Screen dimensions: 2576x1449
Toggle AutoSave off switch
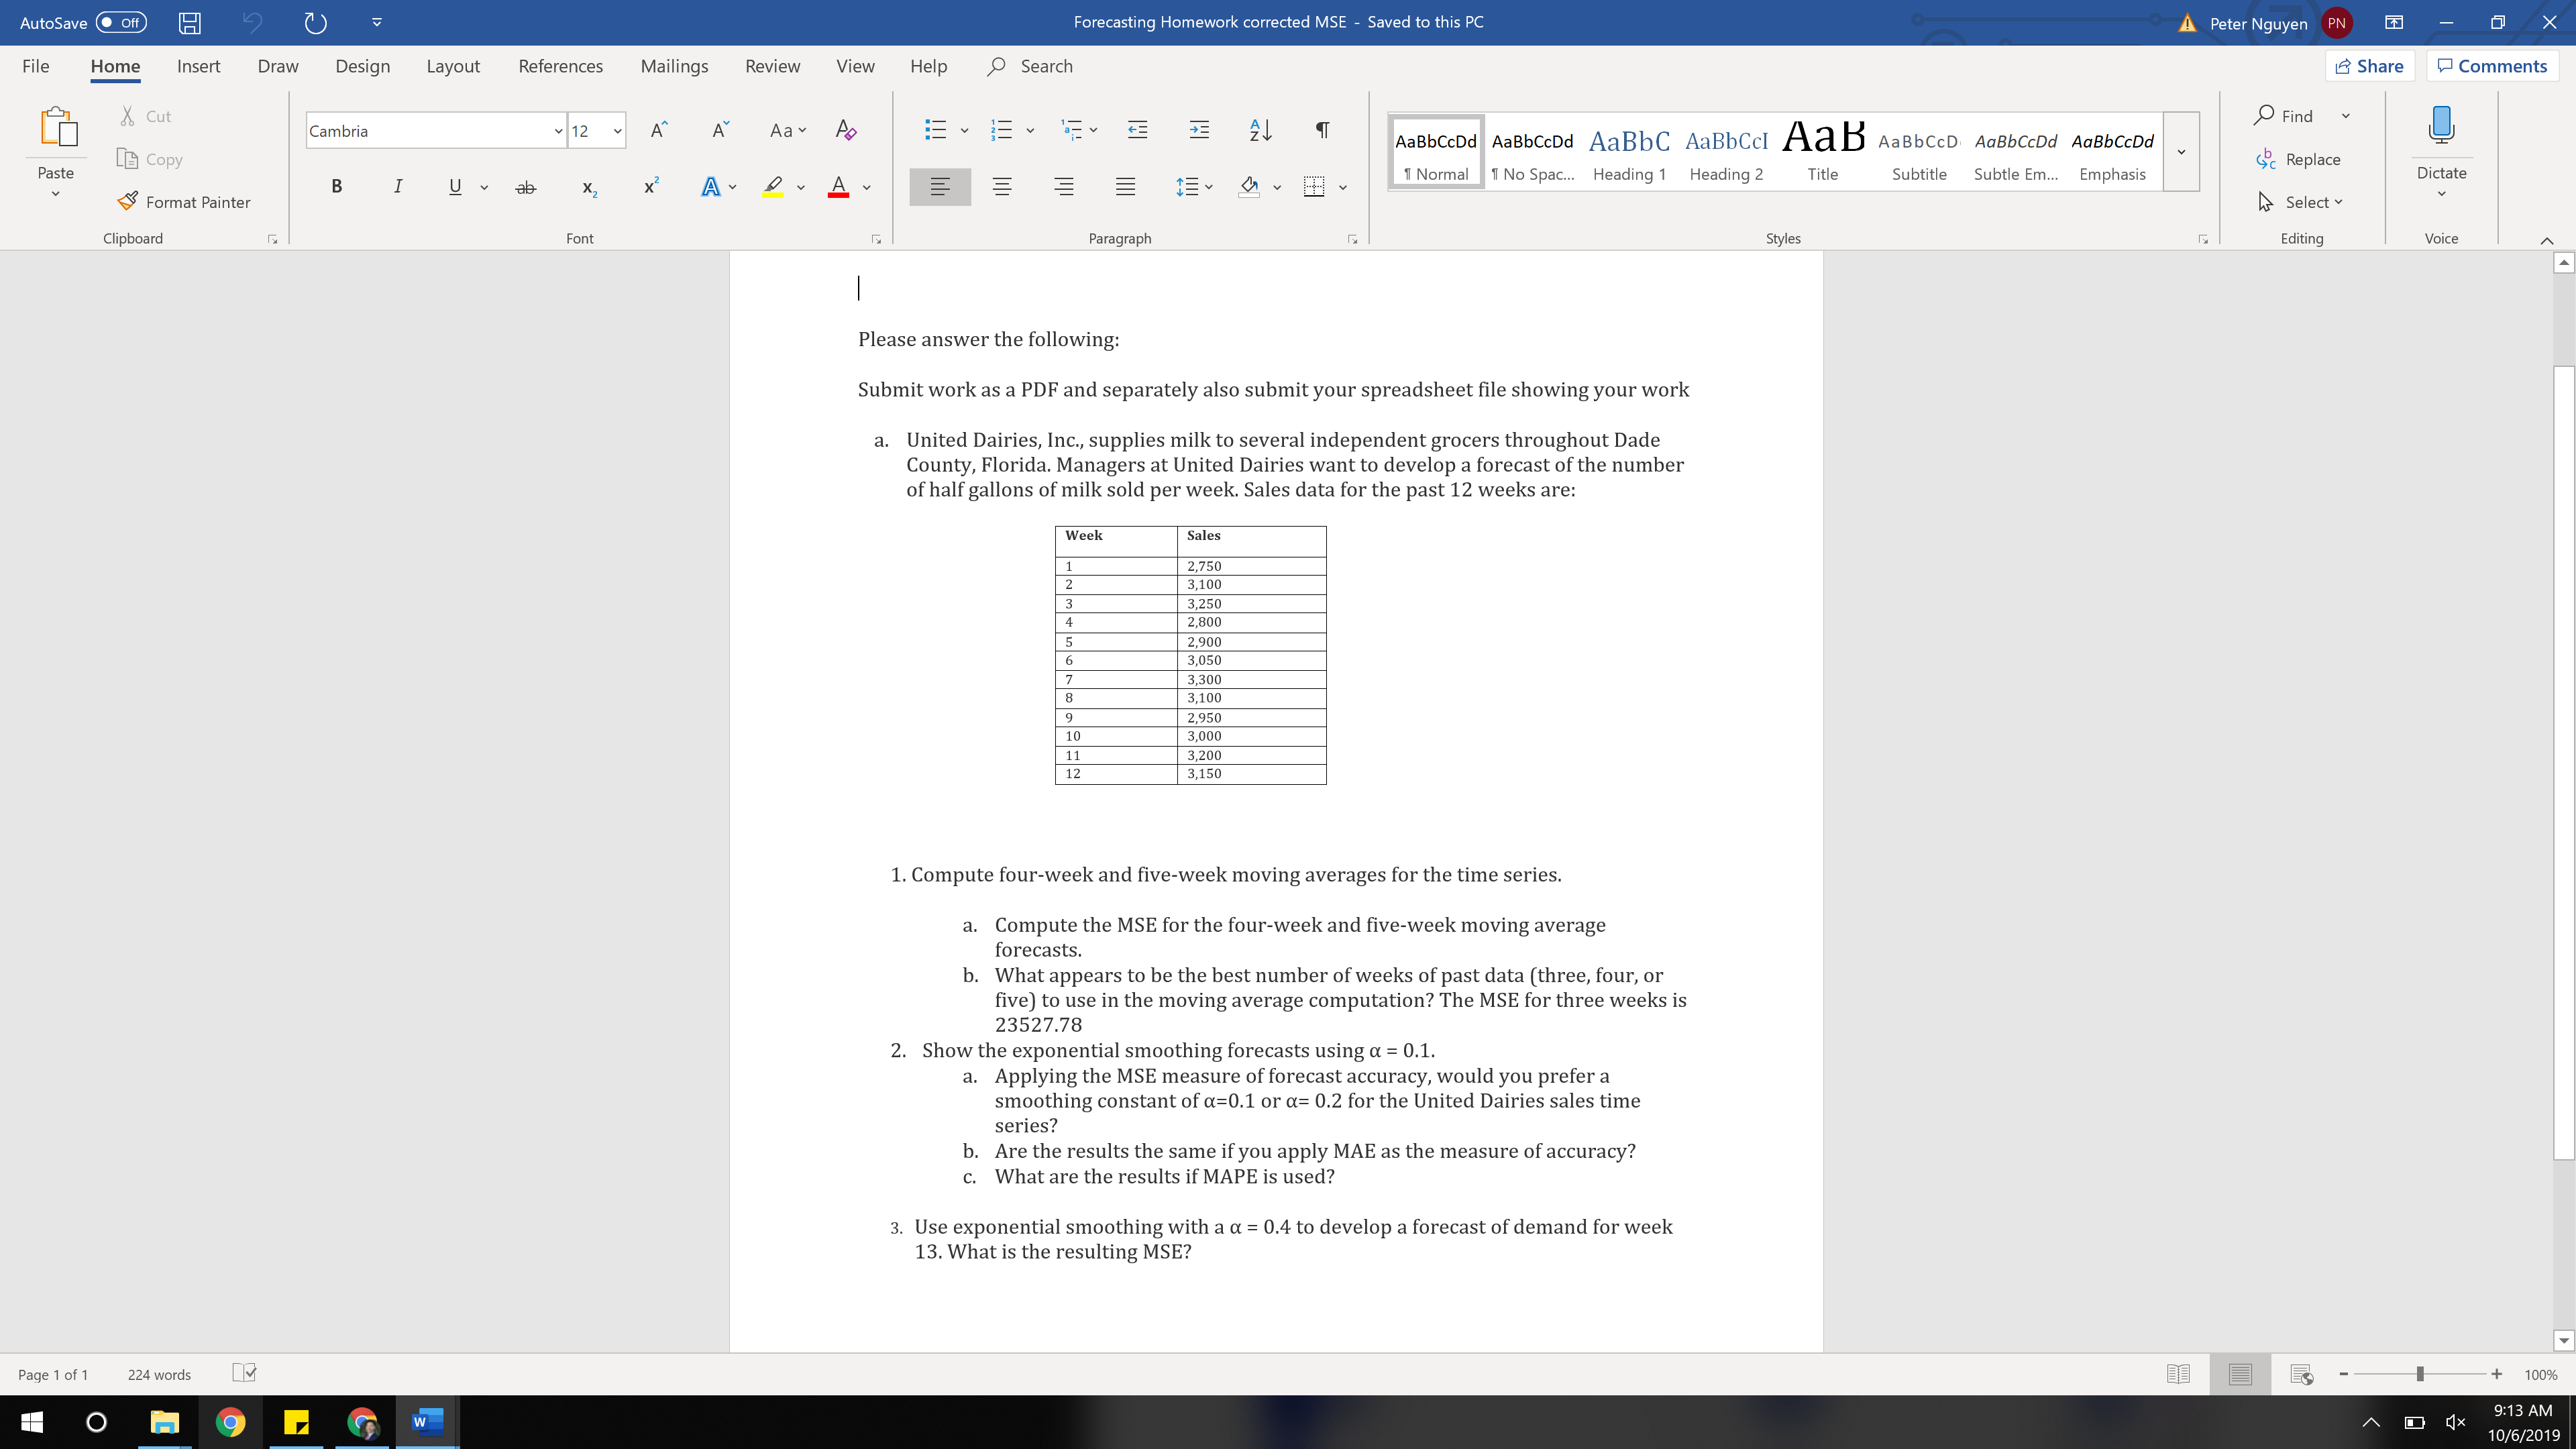click(120, 22)
